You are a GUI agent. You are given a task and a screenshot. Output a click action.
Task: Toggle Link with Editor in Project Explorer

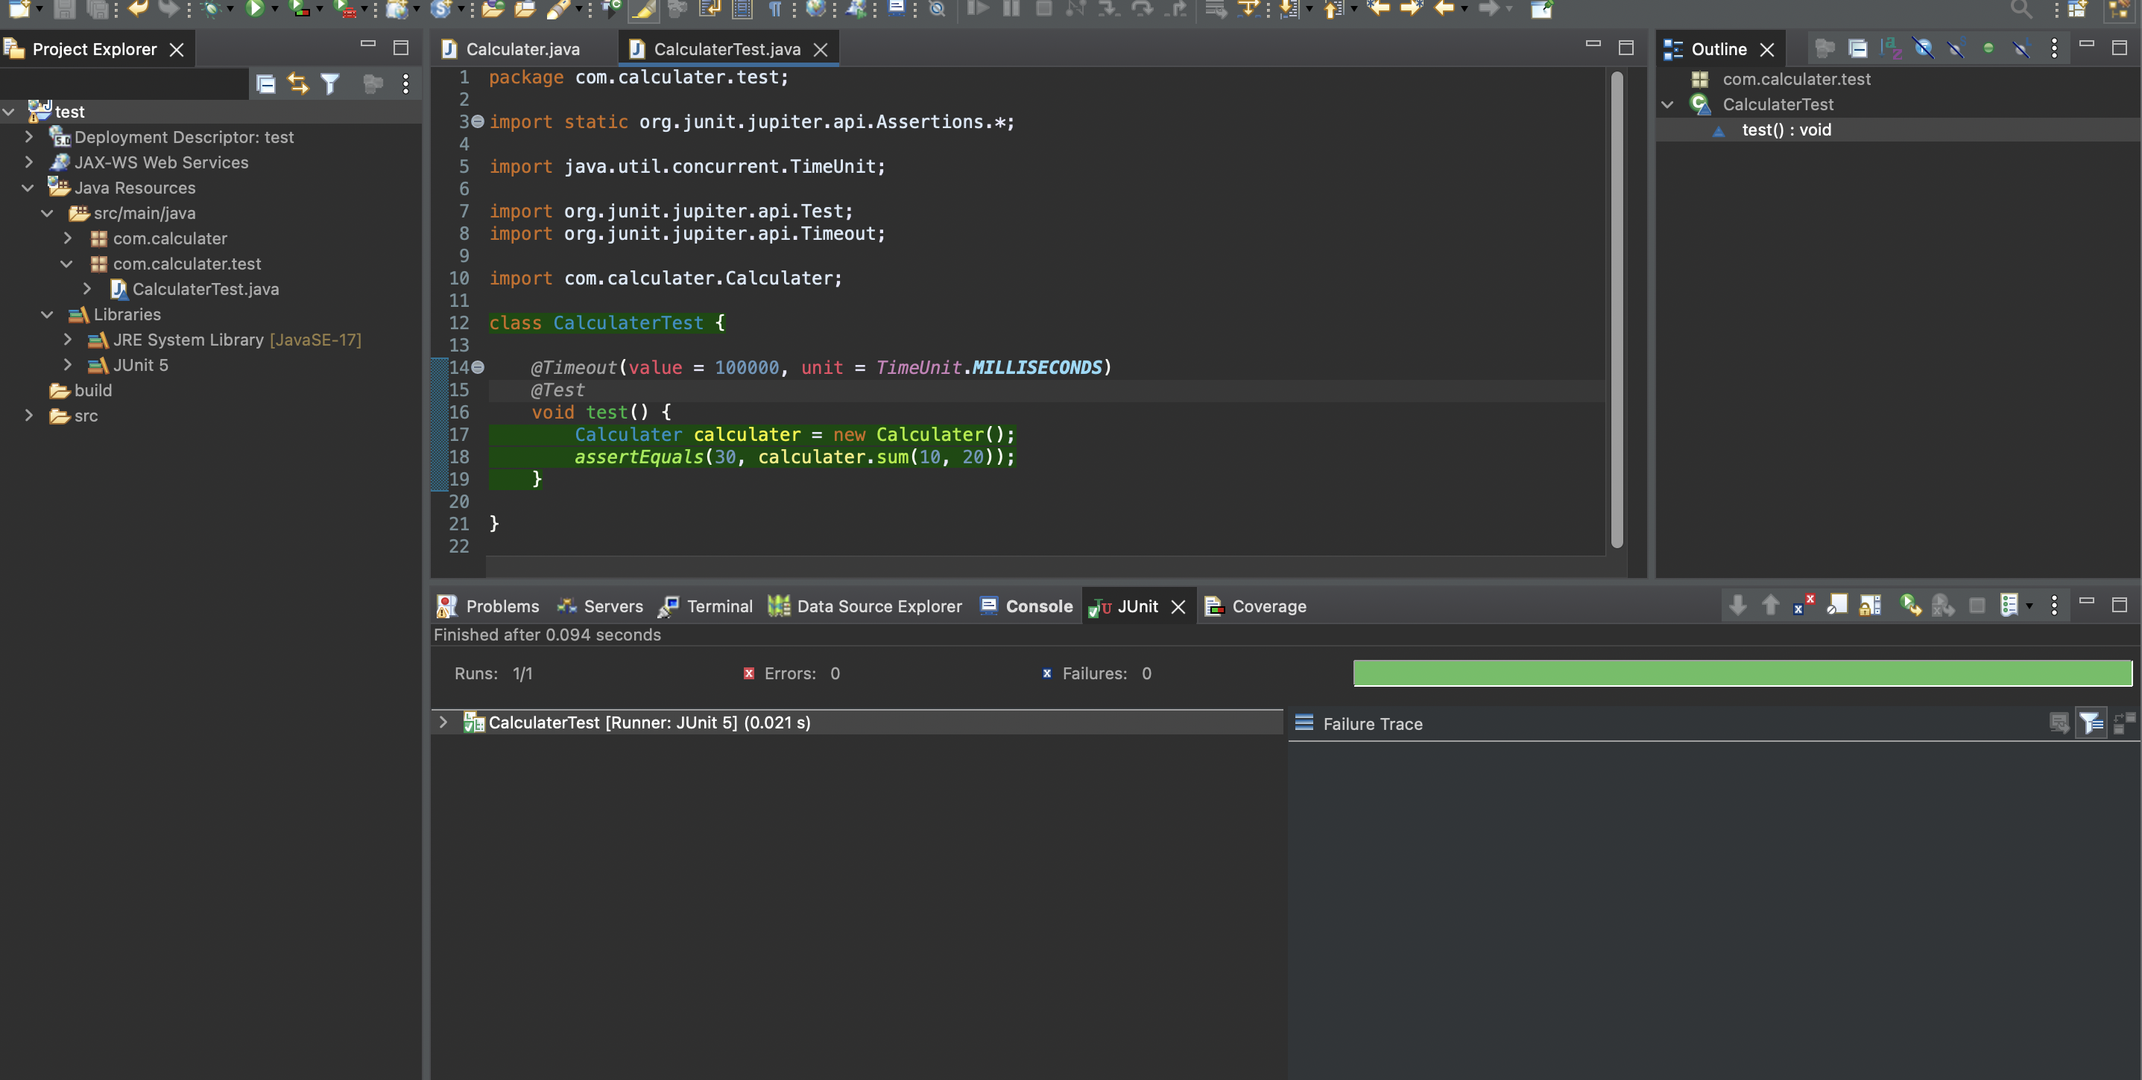click(297, 84)
